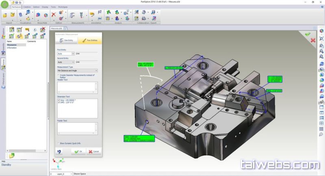Toggle Show Dynamic Quick Info checkbox
This screenshot has height=176, width=325.
tap(58, 143)
